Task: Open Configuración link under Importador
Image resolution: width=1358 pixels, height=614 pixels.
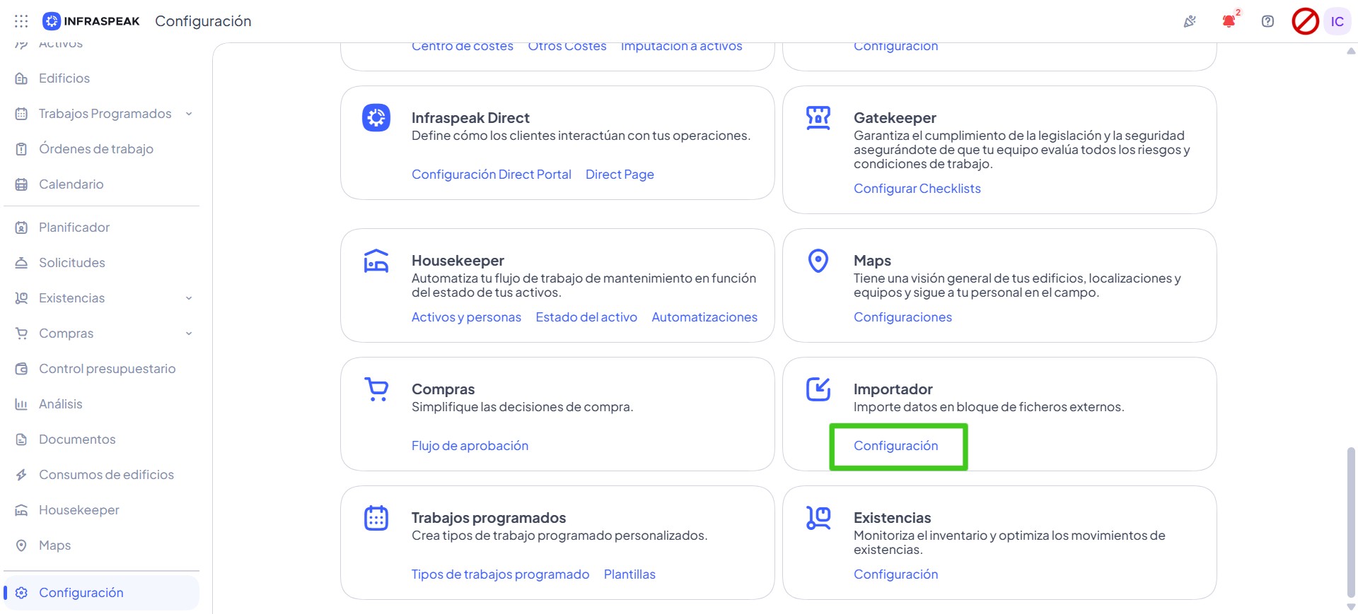Action: coord(896,446)
